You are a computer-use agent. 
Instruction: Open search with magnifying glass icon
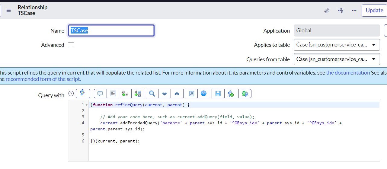click(x=152, y=94)
